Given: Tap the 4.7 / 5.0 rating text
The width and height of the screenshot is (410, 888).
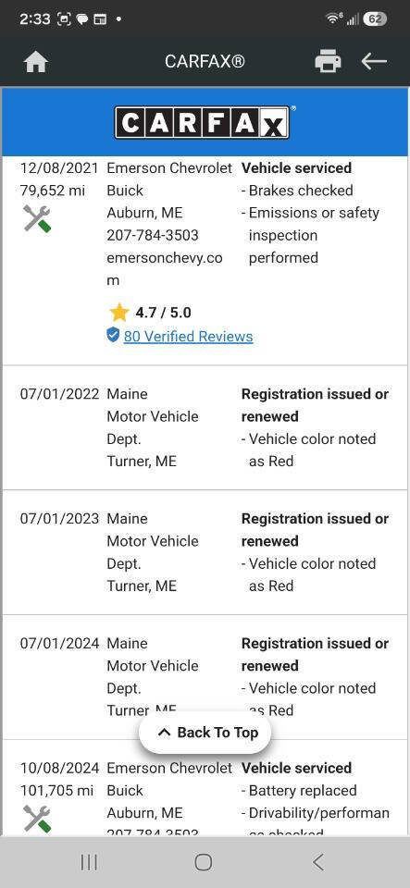Looking at the screenshot, I should coord(163,313).
